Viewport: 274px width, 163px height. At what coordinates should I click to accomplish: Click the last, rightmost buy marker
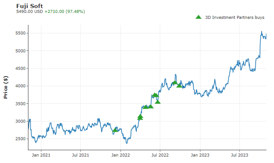[179, 85]
